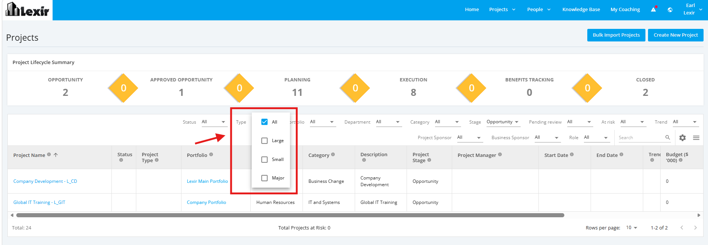Click info icon under Description header
708x245 pixels.
tap(364, 160)
